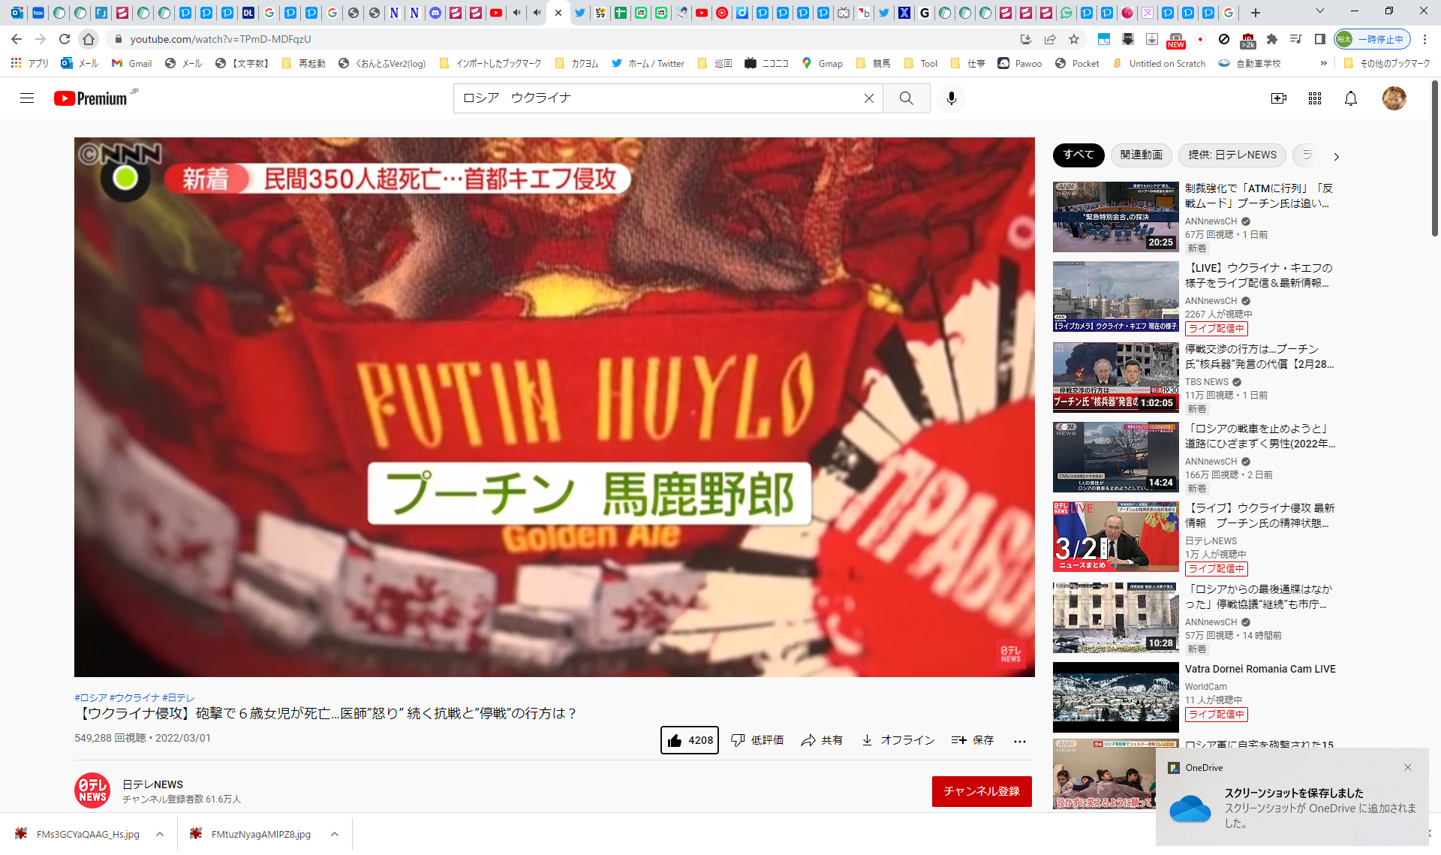Dislike the video (低評価)
The height and width of the screenshot is (855, 1441).
[757, 740]
